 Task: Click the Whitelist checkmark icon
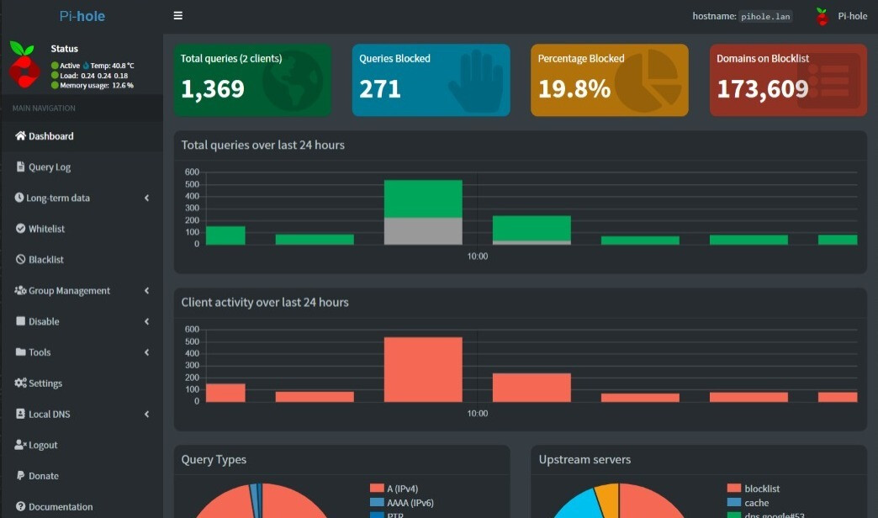20,228
